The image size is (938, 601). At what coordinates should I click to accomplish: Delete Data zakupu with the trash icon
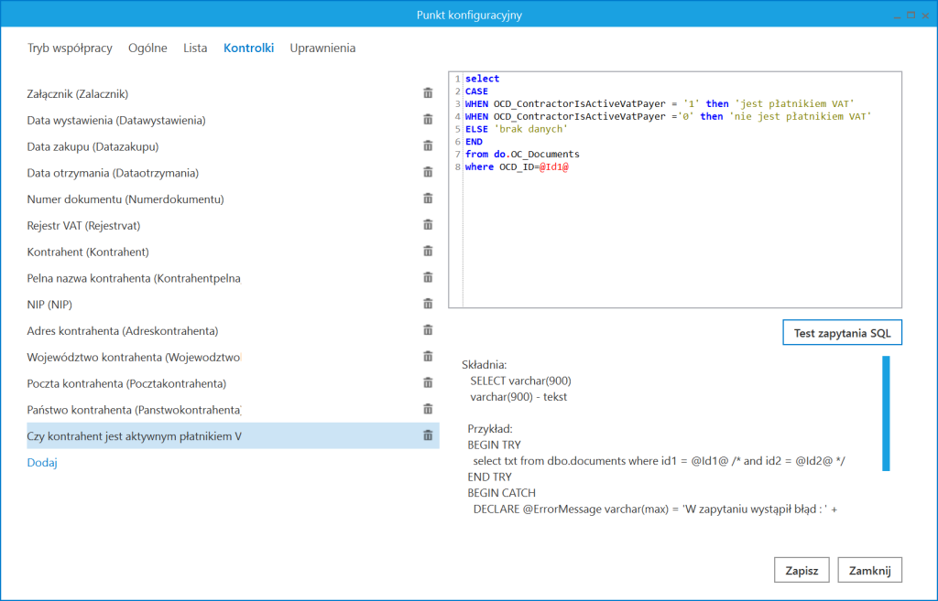click(x=427, y=145)
